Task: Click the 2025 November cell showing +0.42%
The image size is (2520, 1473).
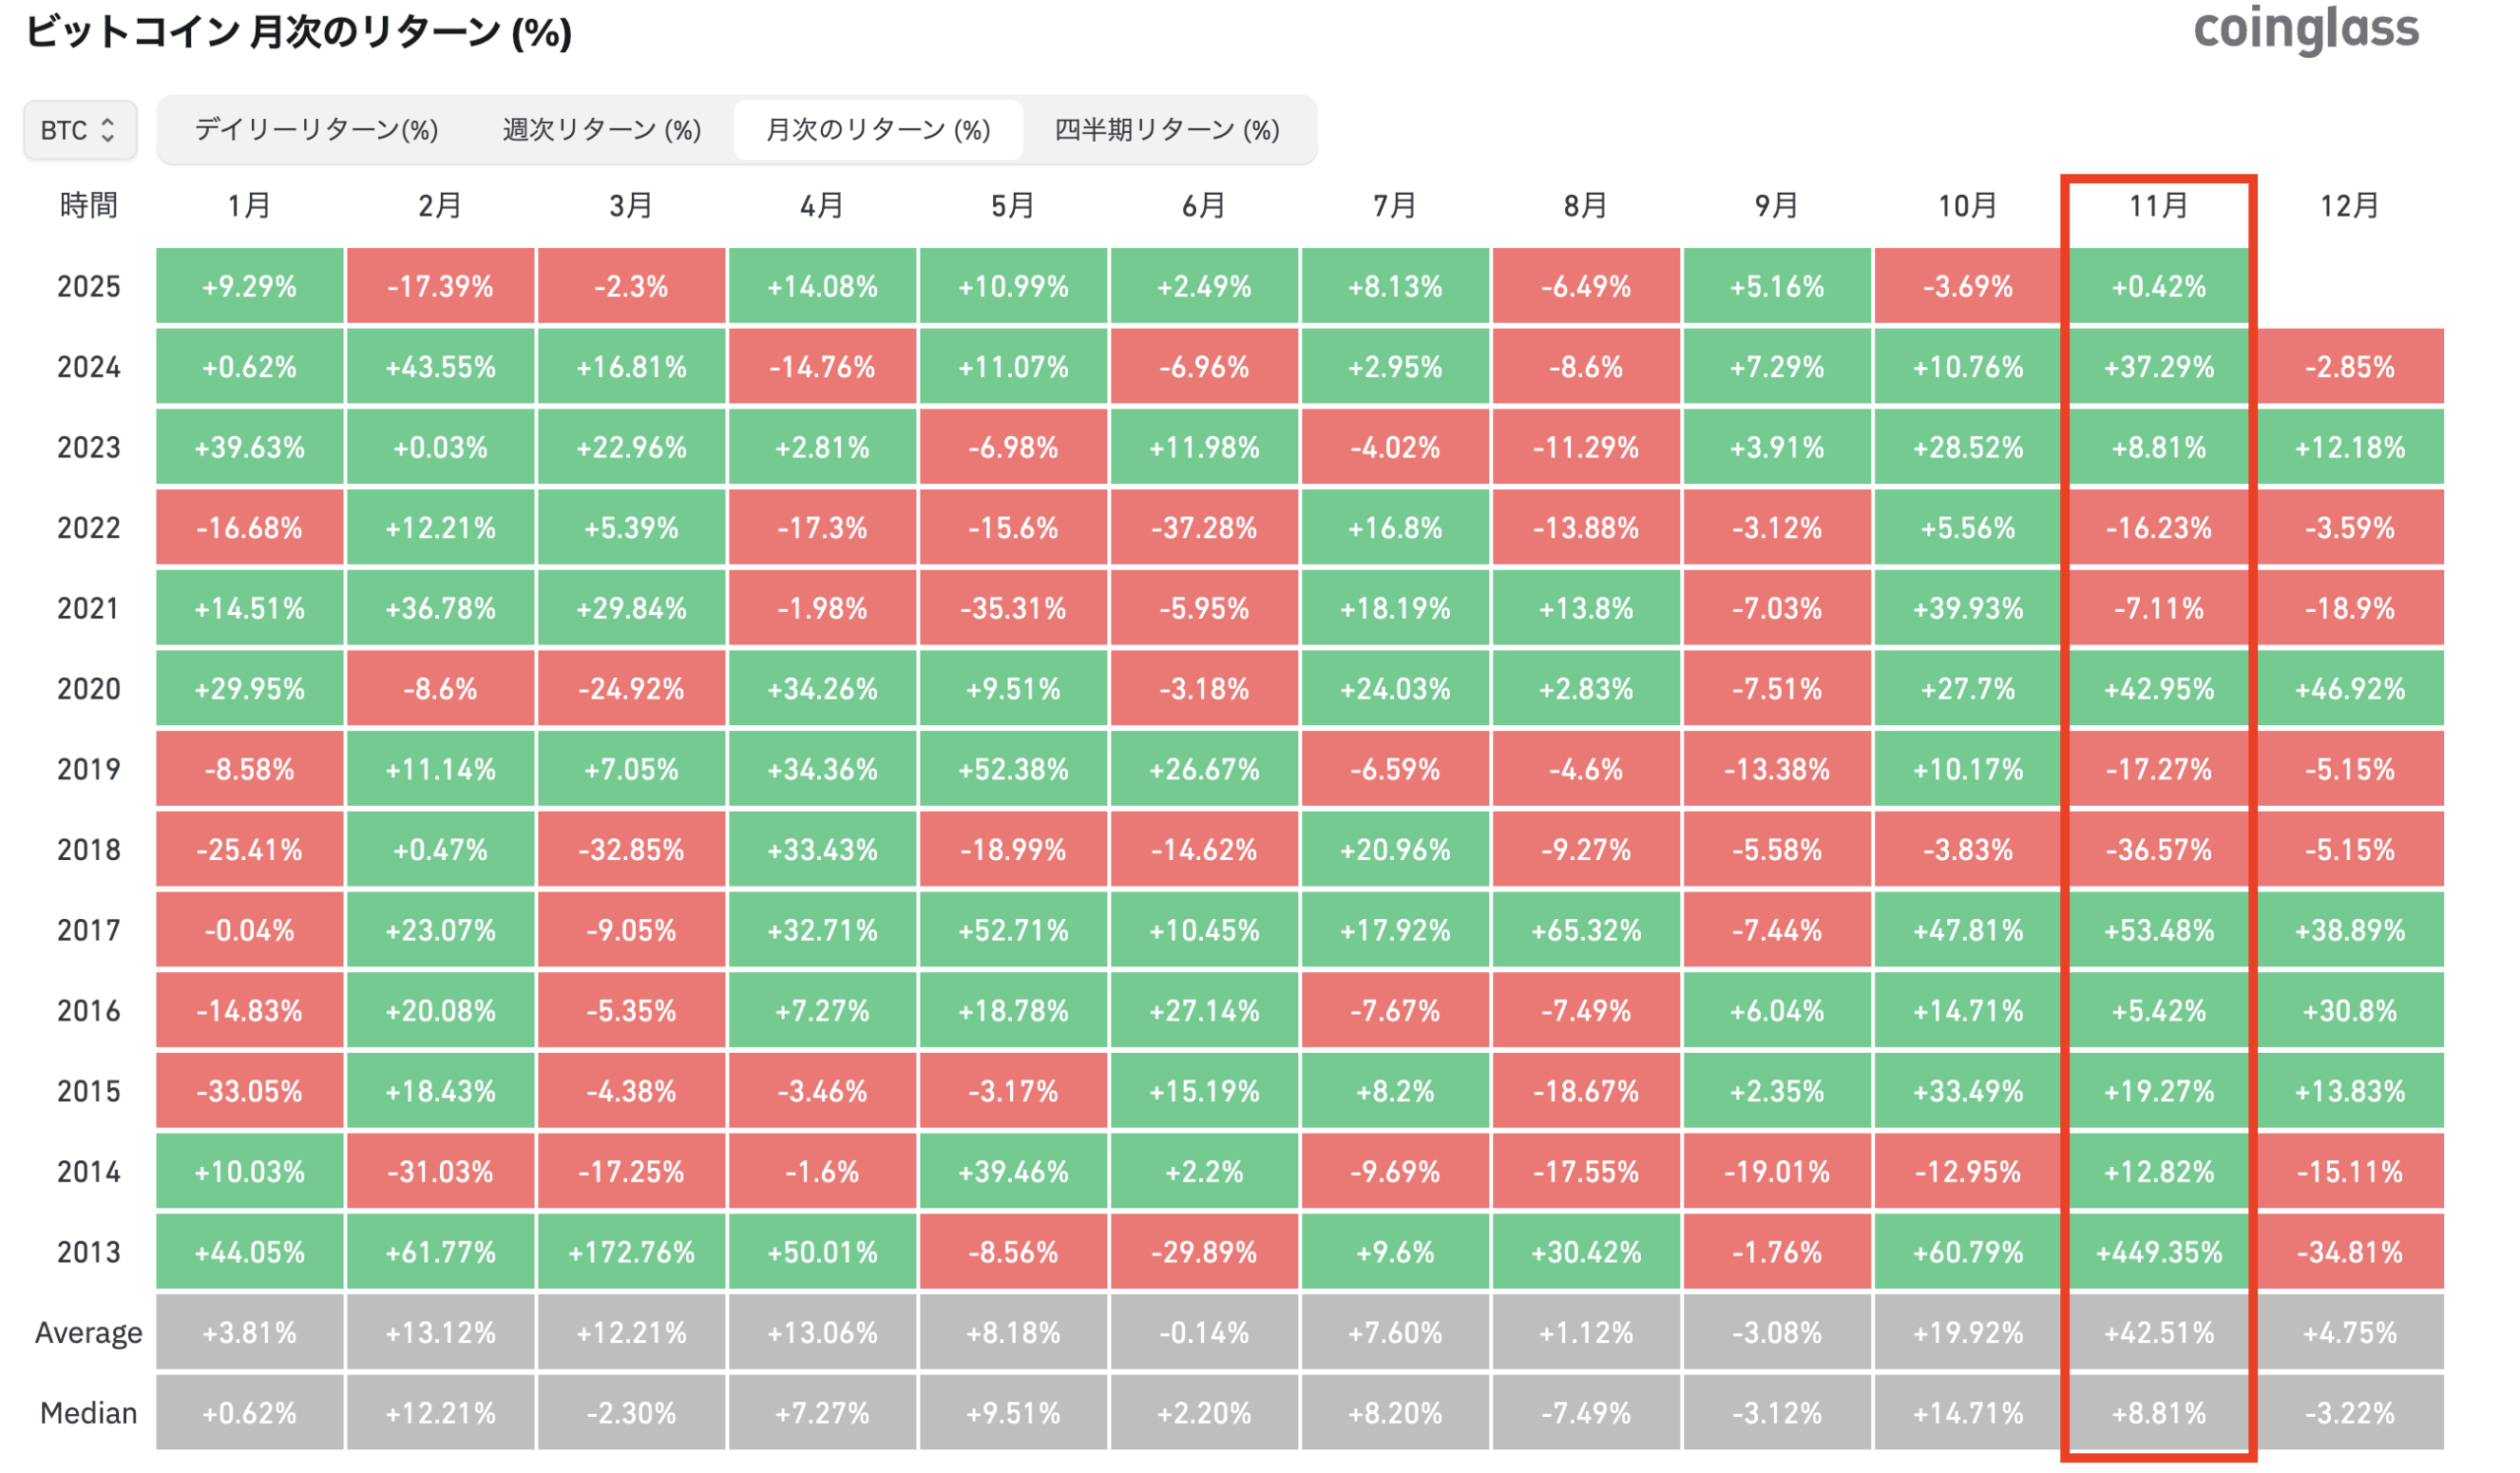Action: point(2157,285)
